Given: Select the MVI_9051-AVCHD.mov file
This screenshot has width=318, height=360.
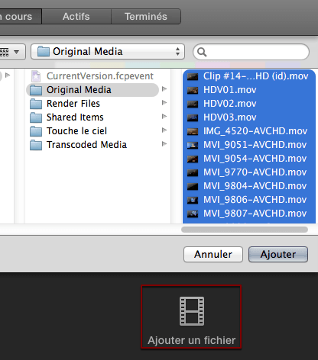Looking at the screenshot, I should pyautogui.click(x=249, y=145).
